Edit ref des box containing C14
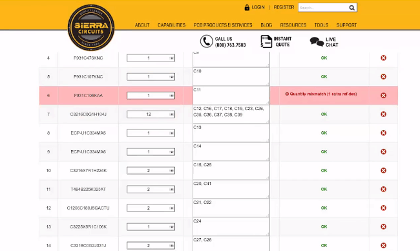420x251 pixels. [x=231, y=152]
